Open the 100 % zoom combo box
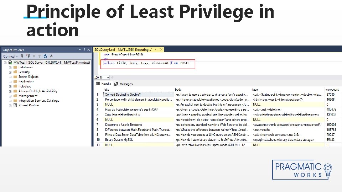 pyautogui.click(x=102, y=78)
